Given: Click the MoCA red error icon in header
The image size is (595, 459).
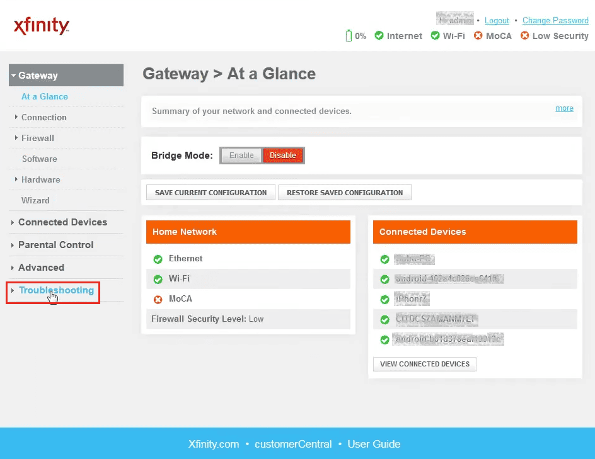Looking at the screenshot, I should pos(478,36).
